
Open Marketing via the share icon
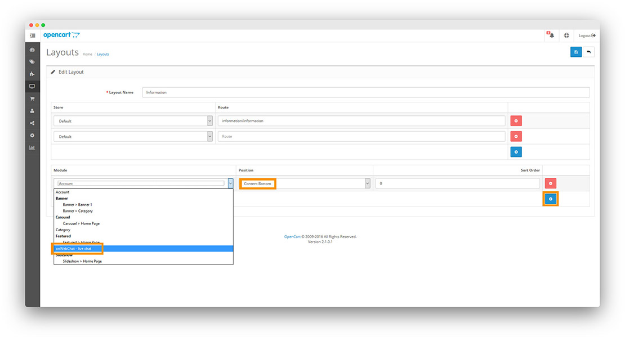32,123
